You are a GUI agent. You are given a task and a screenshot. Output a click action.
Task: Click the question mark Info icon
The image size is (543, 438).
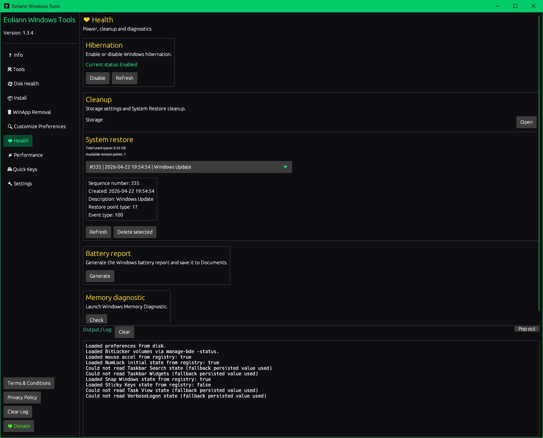click(10, 55)
